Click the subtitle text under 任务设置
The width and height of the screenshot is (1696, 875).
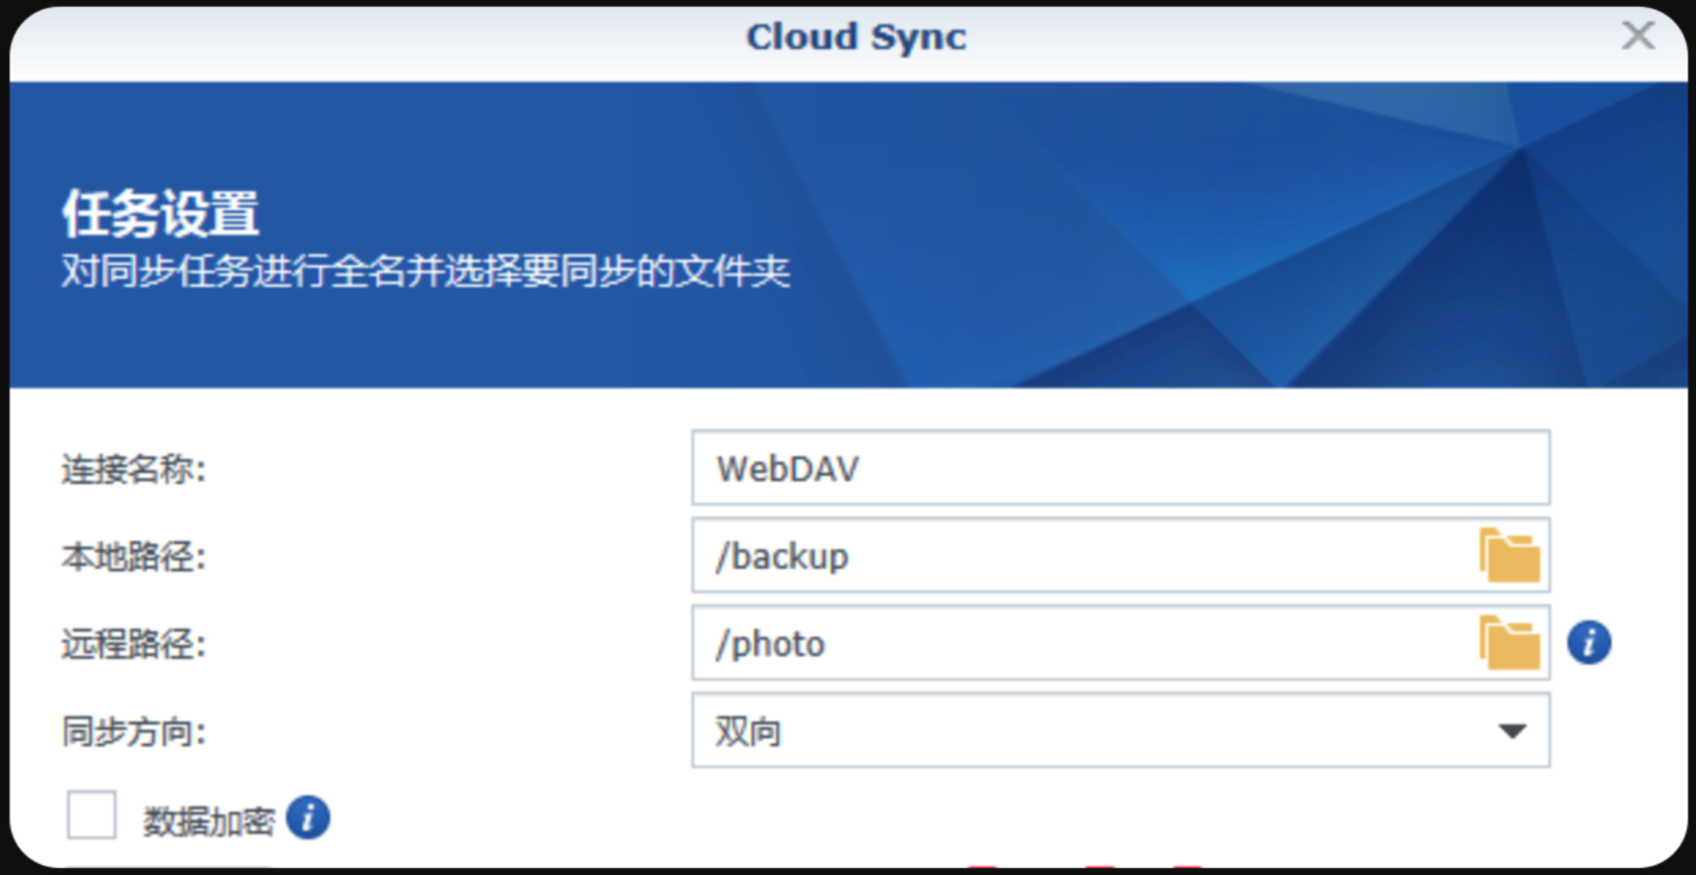pos(425,271)
